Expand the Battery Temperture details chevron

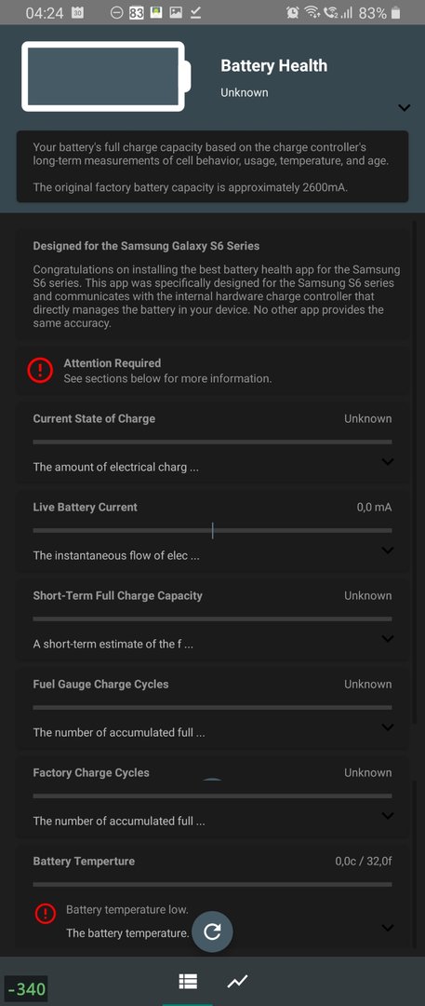[387, 927]
